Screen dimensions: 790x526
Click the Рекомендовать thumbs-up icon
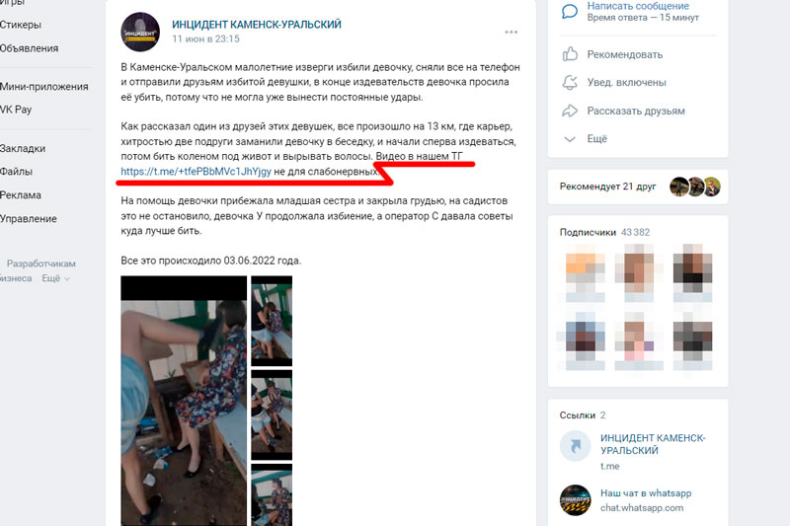pyautogui.click(x=570, y=54)
